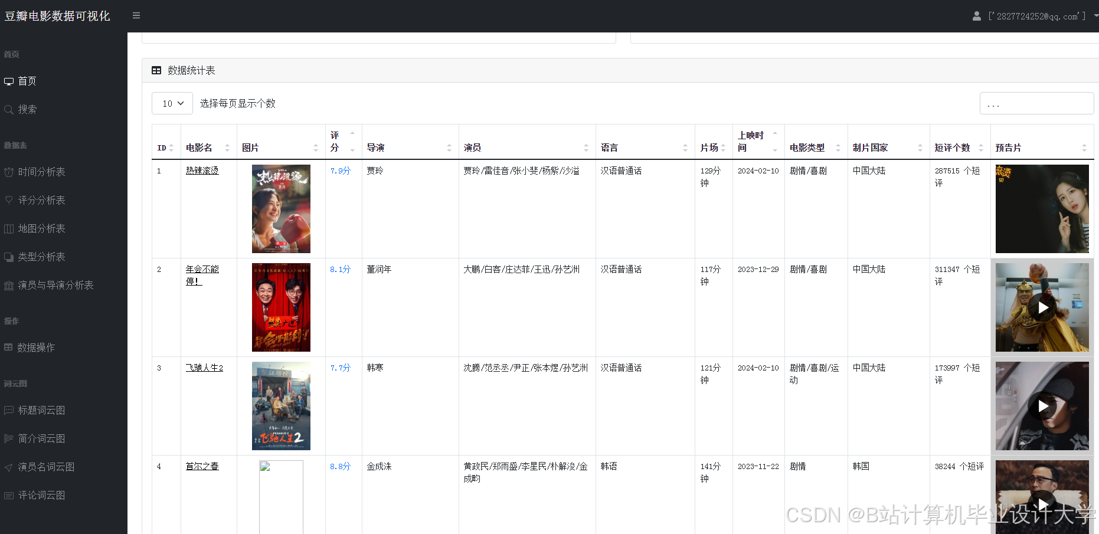Click the 飞驰人生2 movie poster

[281, 406]
